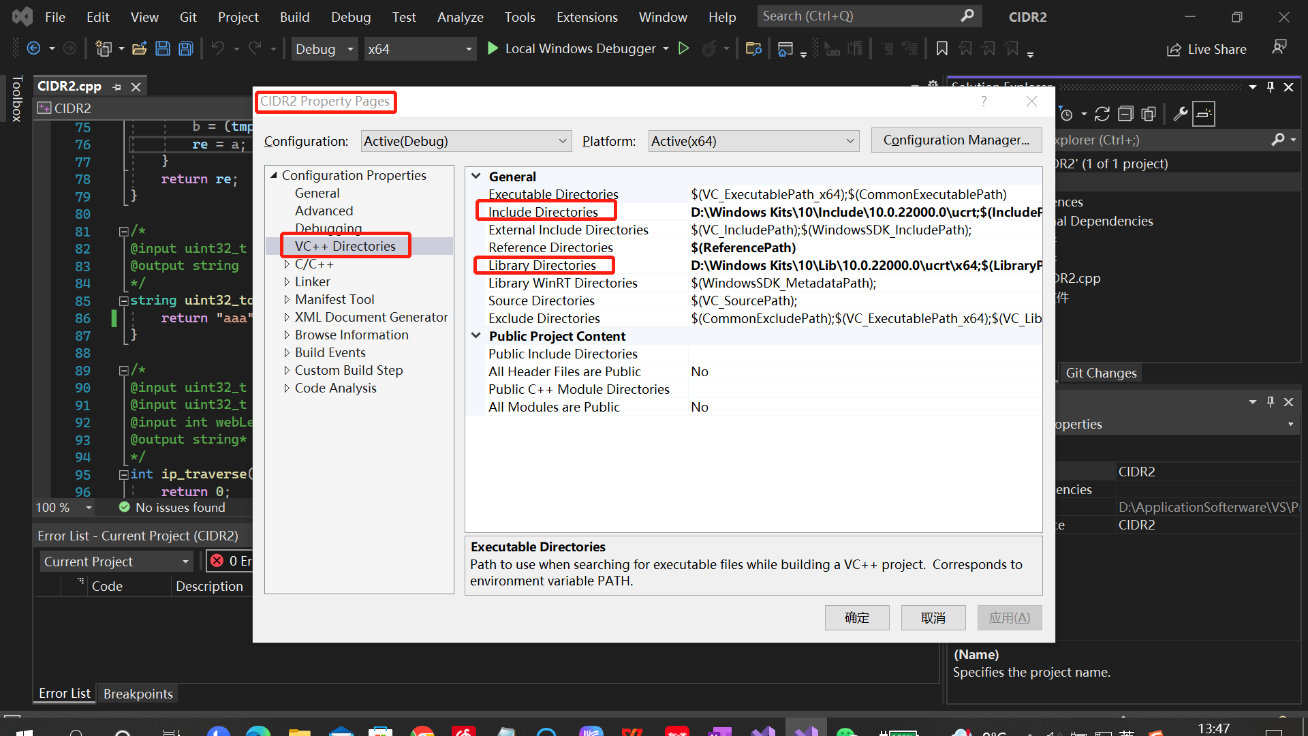Viewport: 1308px width, 736px height.
Task: Start debugging with the green Local Windows Debugger arrow
Action: [x=493, y=48]
